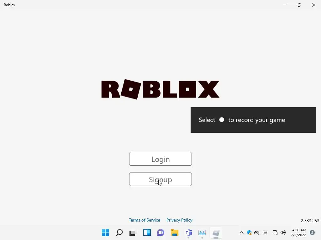Click the record circle in Game Bar notification

[222, 120]
